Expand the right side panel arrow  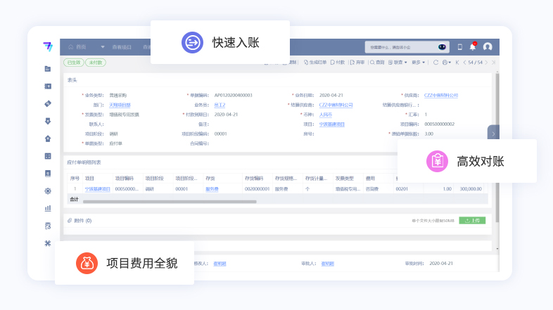(x=493, y=133)
